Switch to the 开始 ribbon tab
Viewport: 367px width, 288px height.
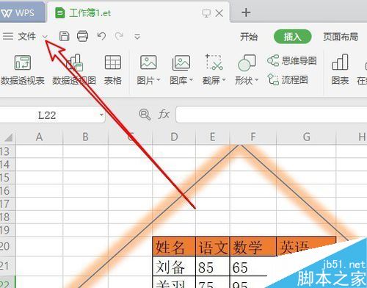pyautogui.click(x=249, y=37)
